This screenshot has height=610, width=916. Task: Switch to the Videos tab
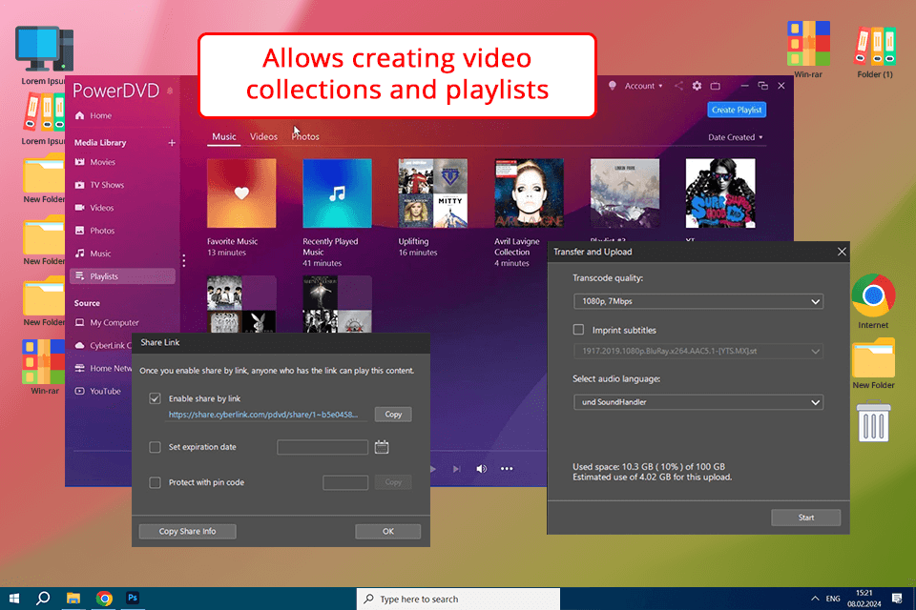coord(263,137)
